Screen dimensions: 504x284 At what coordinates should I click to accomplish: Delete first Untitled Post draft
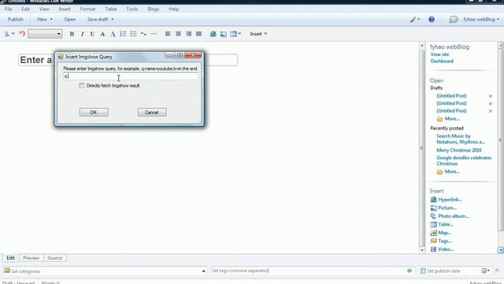(491, 96)
